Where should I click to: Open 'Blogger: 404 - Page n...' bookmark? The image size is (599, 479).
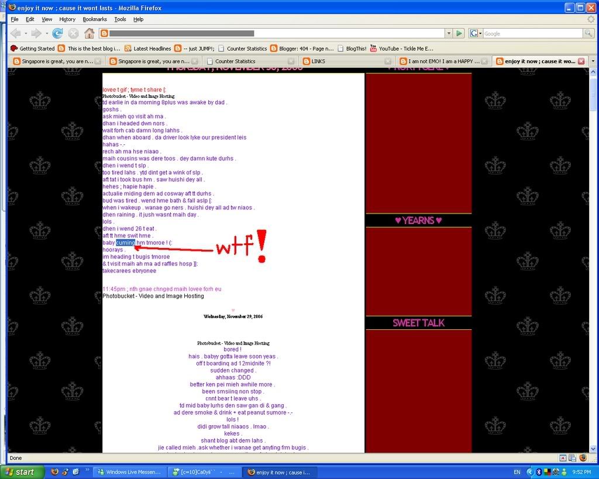(302, 49)
